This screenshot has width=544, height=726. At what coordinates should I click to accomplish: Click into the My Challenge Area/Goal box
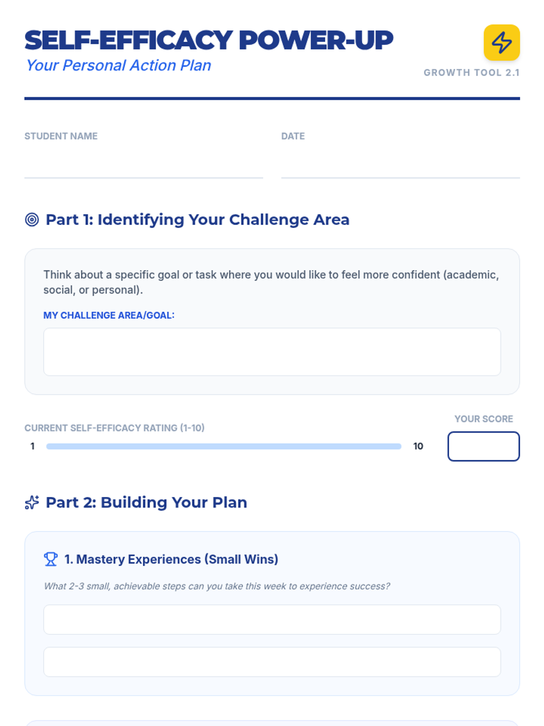tap(272, 352)
